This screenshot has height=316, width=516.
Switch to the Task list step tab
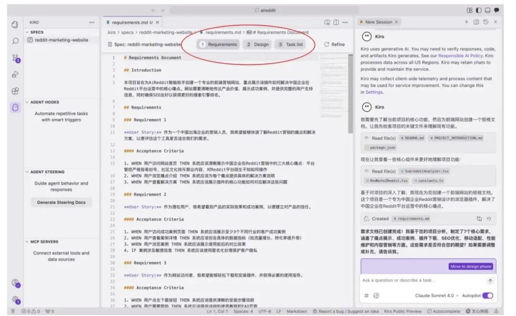(290, 44)
